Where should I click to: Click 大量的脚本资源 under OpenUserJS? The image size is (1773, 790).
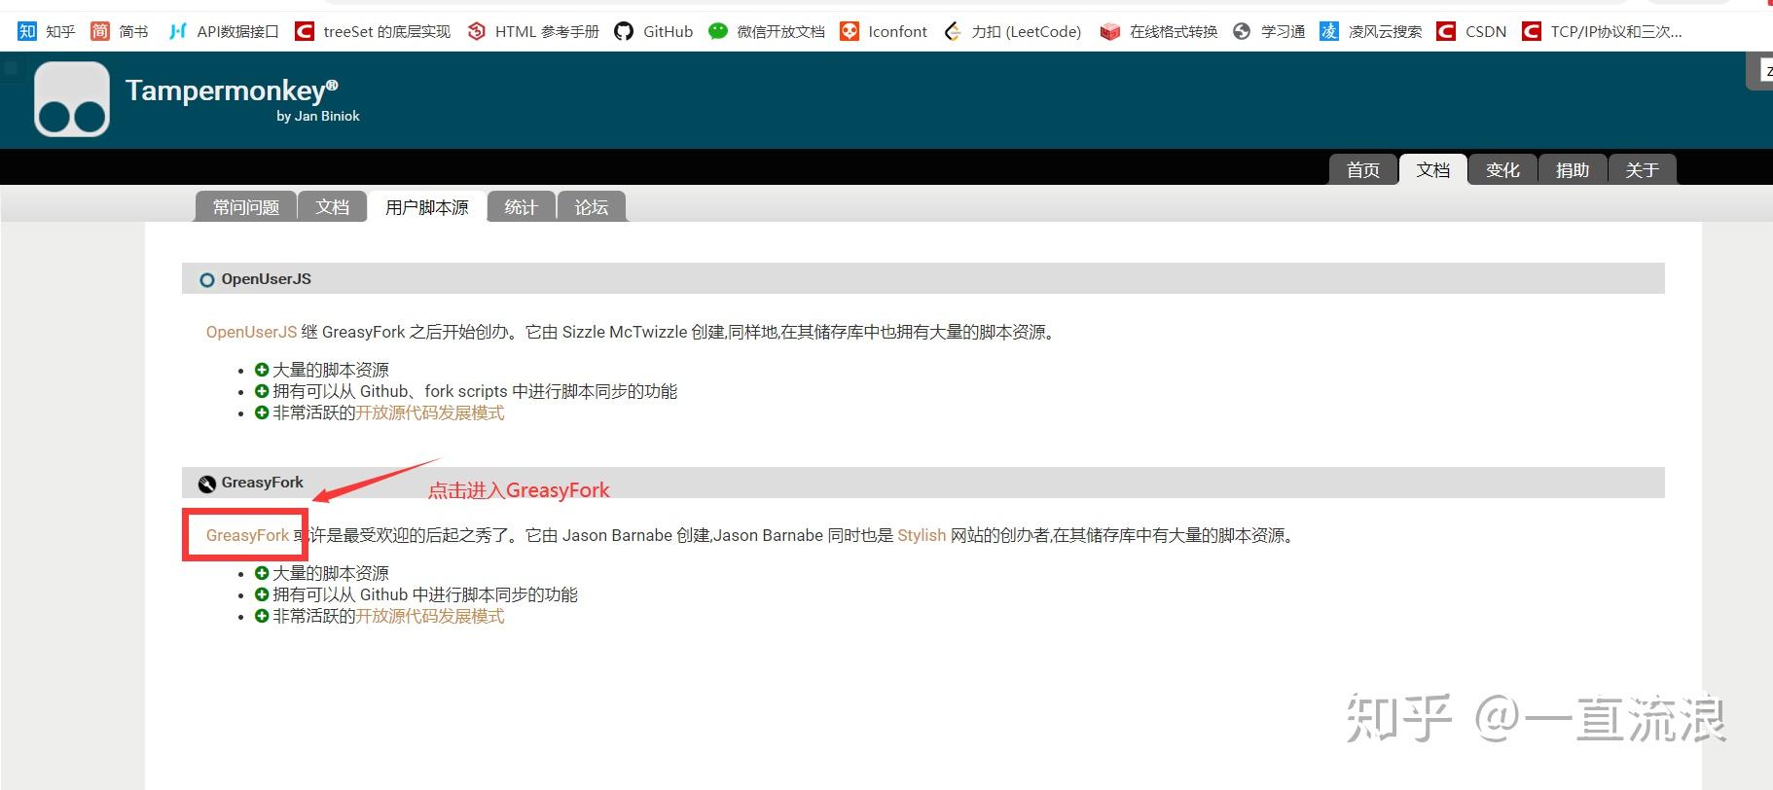pyautogui.click(x=331, y=370)
